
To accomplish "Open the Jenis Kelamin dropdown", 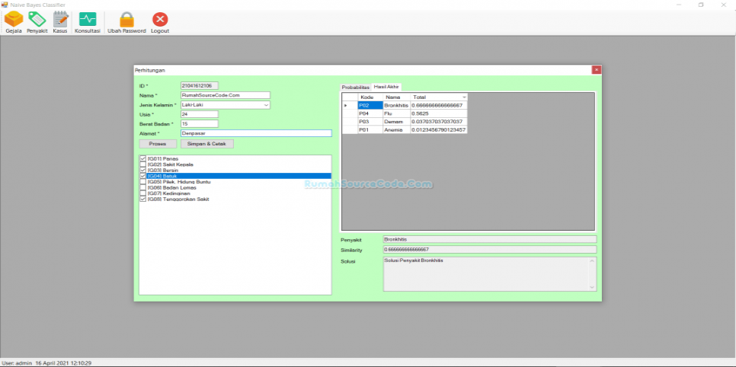I will [x=266, y=105].
